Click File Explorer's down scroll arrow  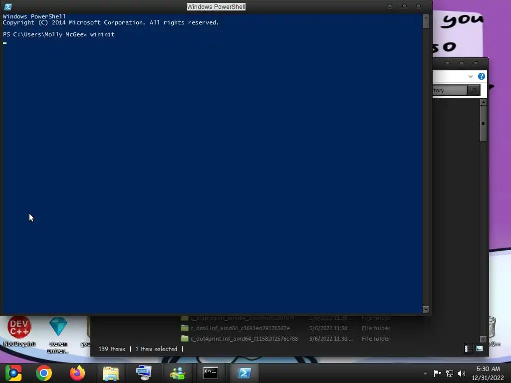pos(483,339)
